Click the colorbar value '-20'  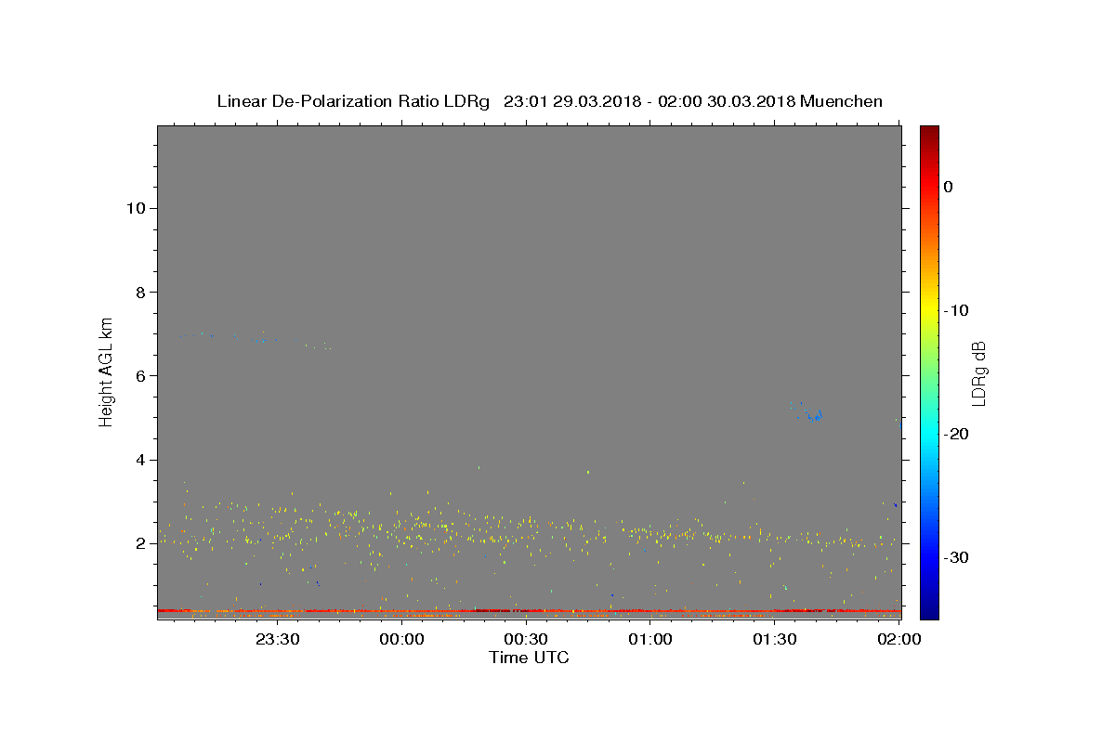click(957, 434)
